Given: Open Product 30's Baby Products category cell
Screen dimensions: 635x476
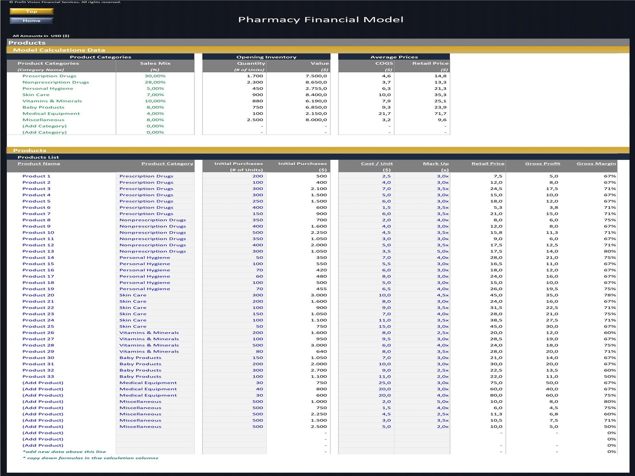Looking at the screenshot, I should (140, 358).
